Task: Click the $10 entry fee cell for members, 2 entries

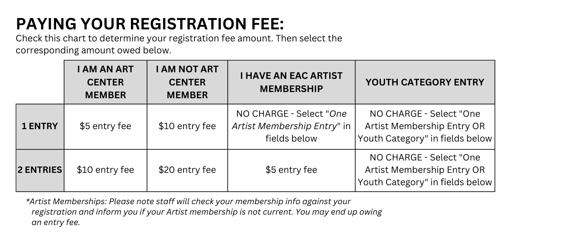Action: click(105, 170)
